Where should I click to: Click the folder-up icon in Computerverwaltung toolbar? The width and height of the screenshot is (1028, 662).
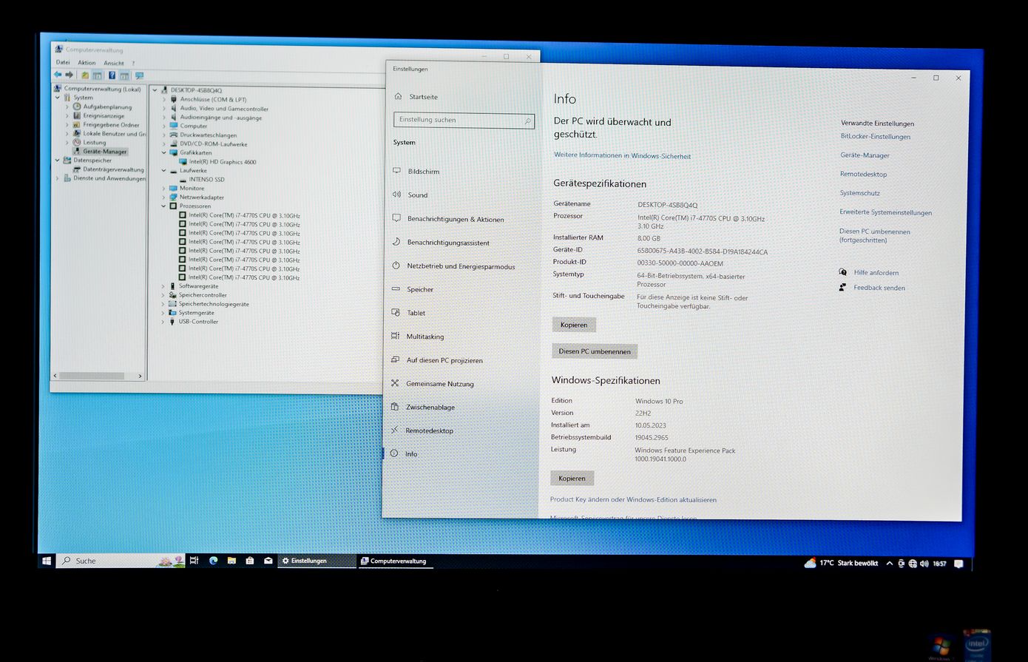[x=85, y=75]
